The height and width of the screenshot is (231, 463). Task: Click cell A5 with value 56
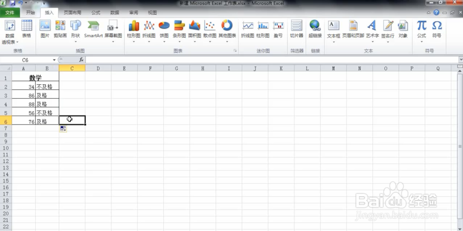[x=24, y=112]
